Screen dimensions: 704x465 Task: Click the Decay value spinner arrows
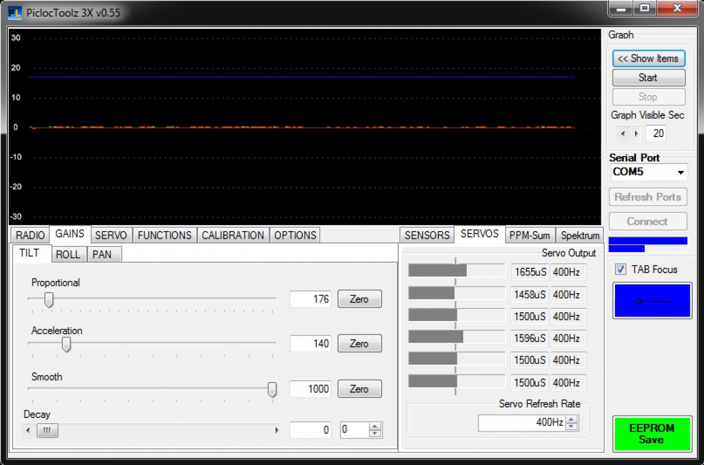pos(375,430)
